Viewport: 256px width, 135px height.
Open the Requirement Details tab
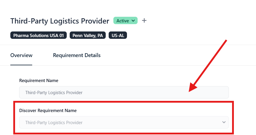[x=77, y=55]
